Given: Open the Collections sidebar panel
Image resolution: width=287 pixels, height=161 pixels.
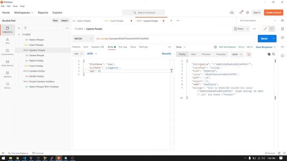Looking at the screenshot, I should coord(7,30).
